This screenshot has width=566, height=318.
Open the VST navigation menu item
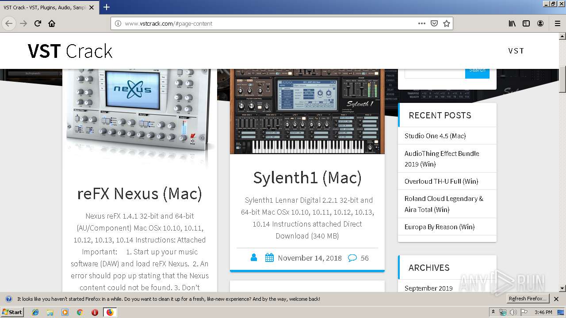pyautogui.click(x=516, y=51)
